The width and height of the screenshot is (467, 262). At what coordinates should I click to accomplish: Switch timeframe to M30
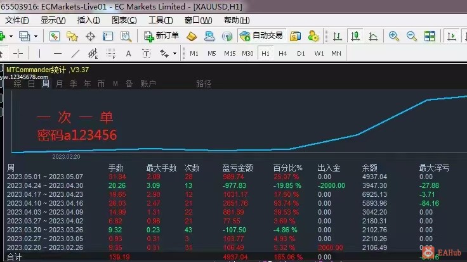tap(247, 53)
